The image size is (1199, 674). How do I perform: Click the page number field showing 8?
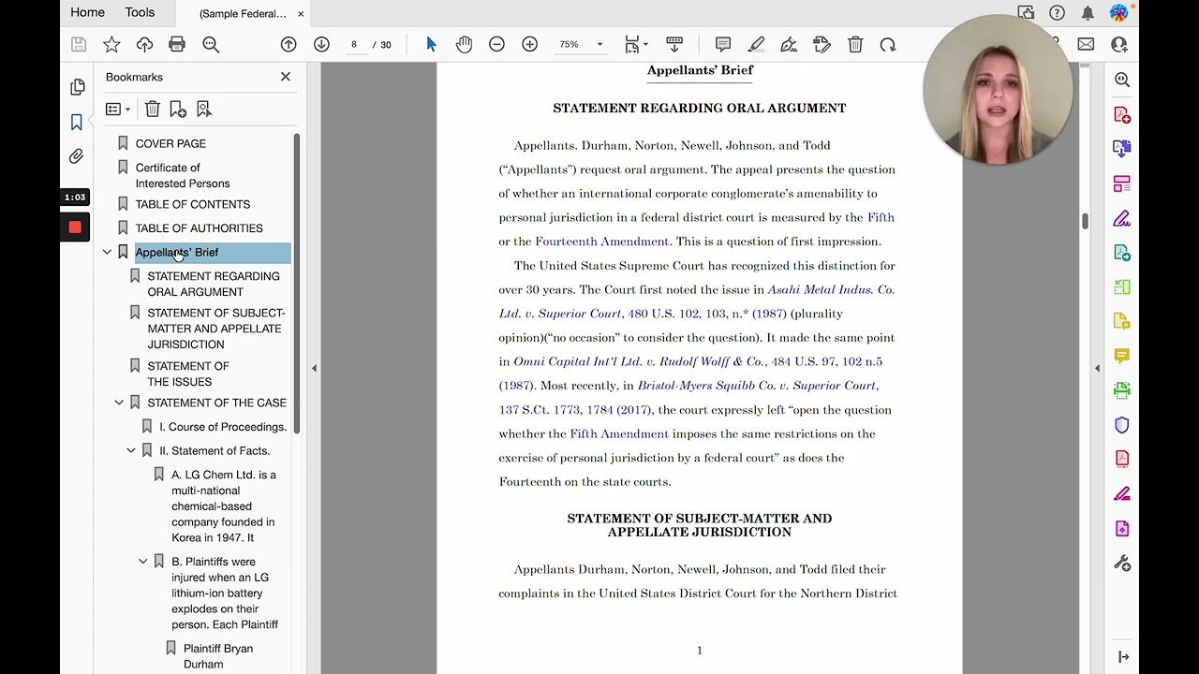click(354, 44)
